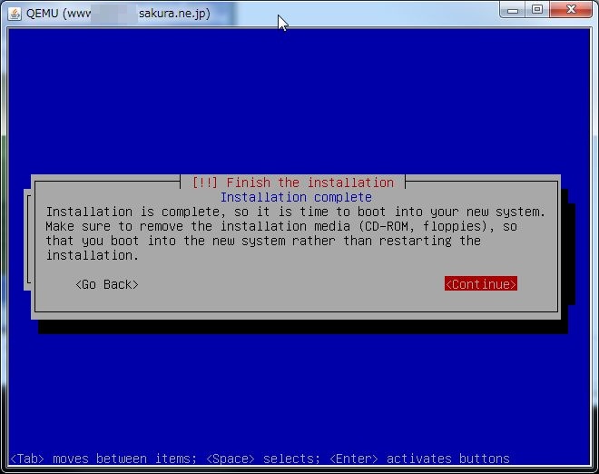Choose the Go Back button
Viewport: 599px width, 474px height.
[107, 284]
